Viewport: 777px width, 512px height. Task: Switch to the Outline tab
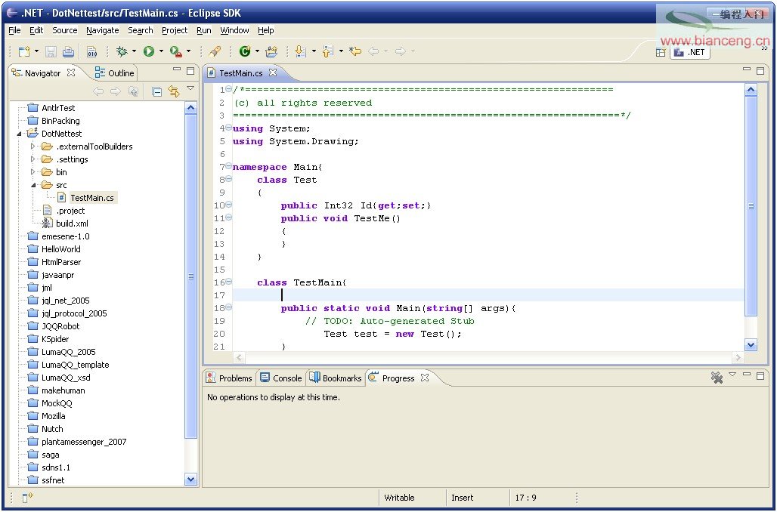[114, 72]
